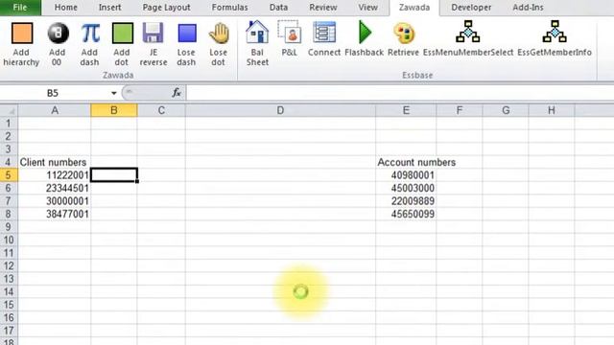Select column B header
614x345 pixels.
click(x=114, y=111)
